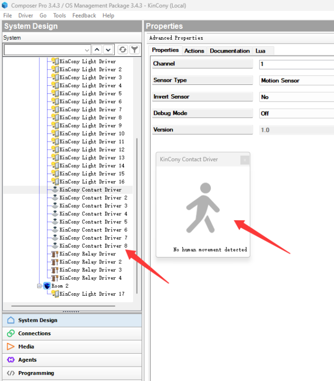Open the File menu

pos(7,15)
